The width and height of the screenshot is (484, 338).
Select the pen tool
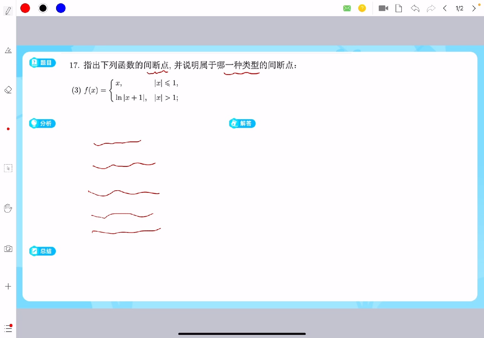click(x=8, y=11)
